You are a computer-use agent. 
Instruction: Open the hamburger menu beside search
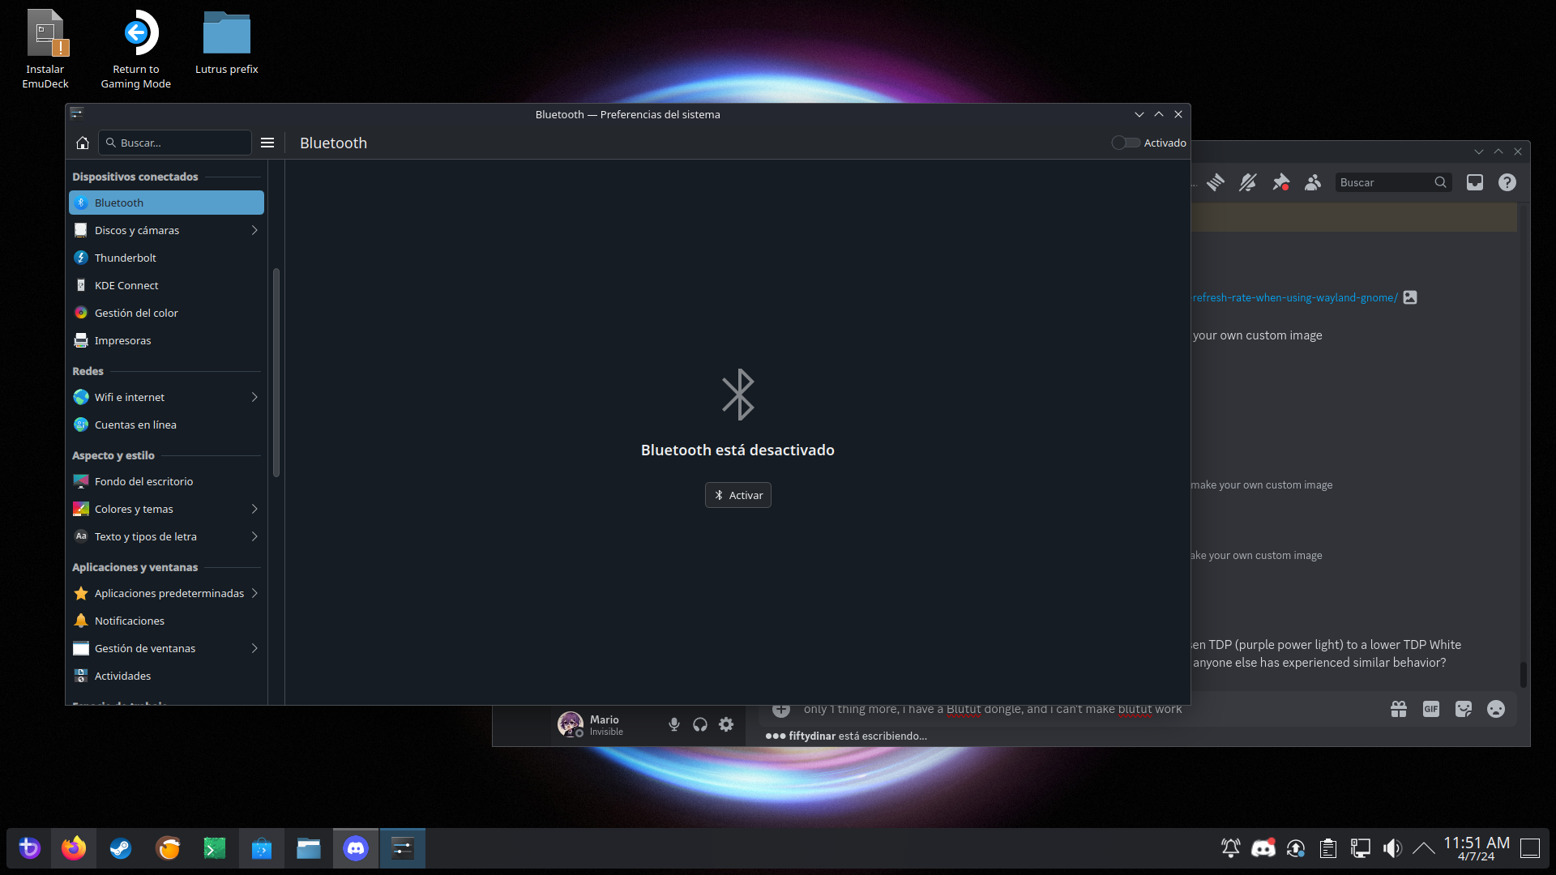click(x=267, y=143)
